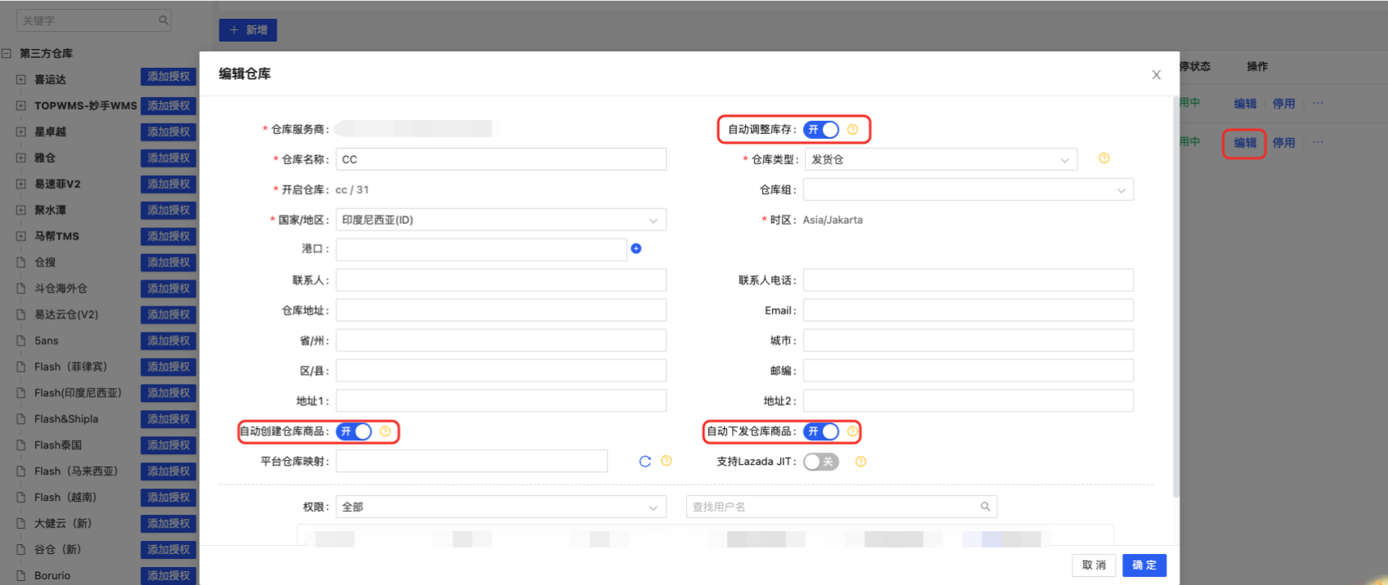
Task: Click the file icon next to 斗仓海外仓
Action: click(21, 288)
